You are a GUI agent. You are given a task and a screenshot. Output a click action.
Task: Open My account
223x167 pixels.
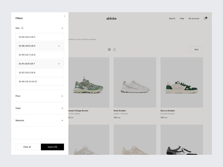(194, 18)
